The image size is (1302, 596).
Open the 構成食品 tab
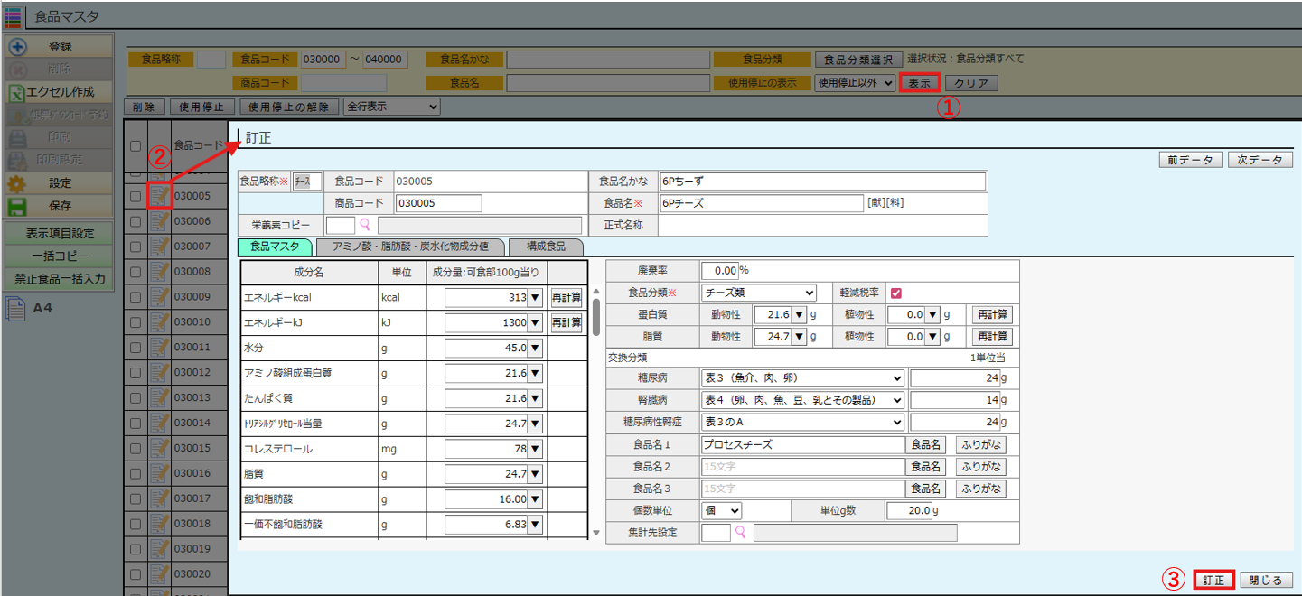546,247
